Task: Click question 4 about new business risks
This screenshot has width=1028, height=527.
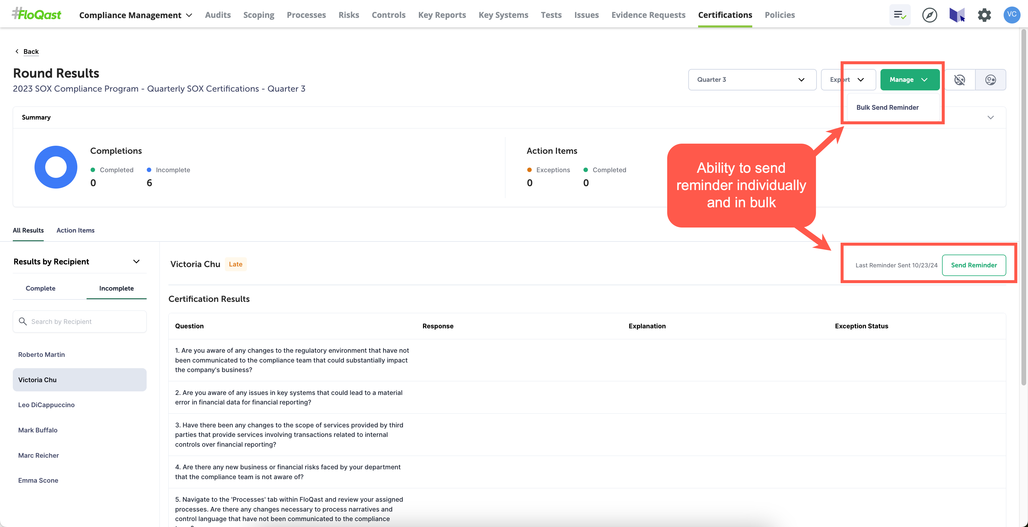Action: click(288, 472)
